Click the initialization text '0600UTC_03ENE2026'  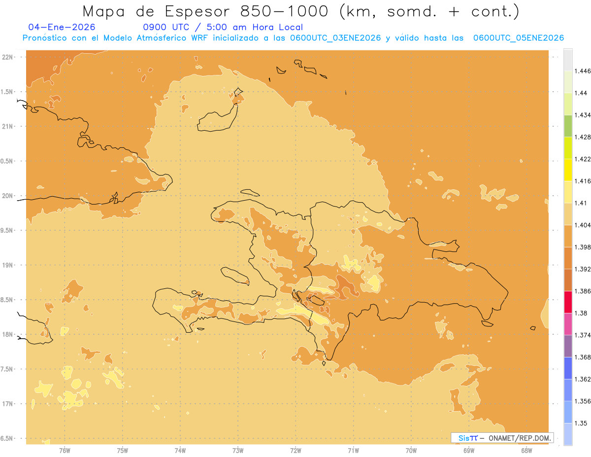[x=335, y=38]
